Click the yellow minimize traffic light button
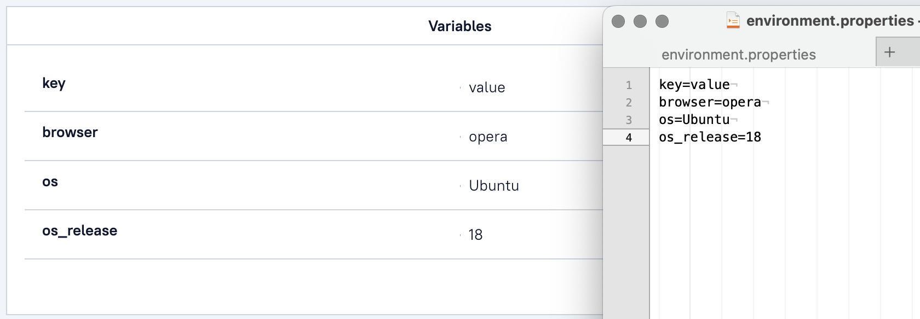Viewport: 920px width, 319px height. pos(640,20)
